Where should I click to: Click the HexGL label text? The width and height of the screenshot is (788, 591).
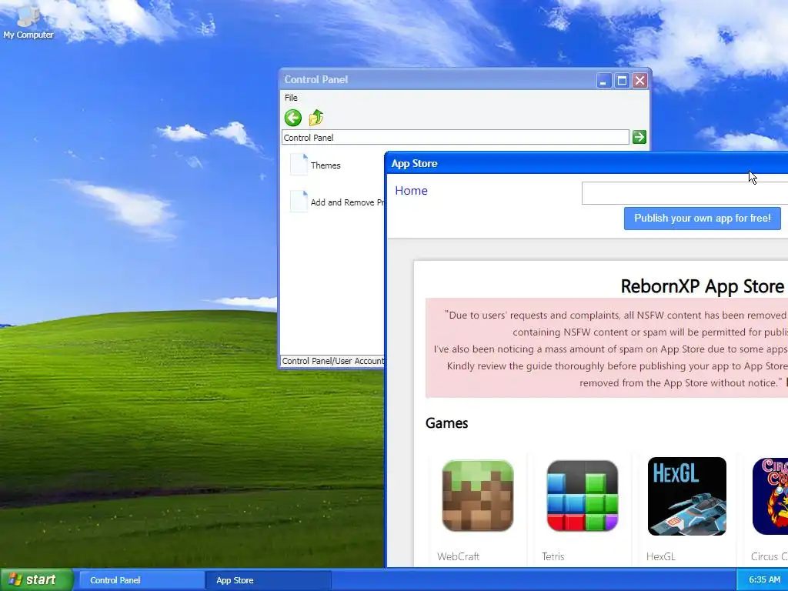660,556
